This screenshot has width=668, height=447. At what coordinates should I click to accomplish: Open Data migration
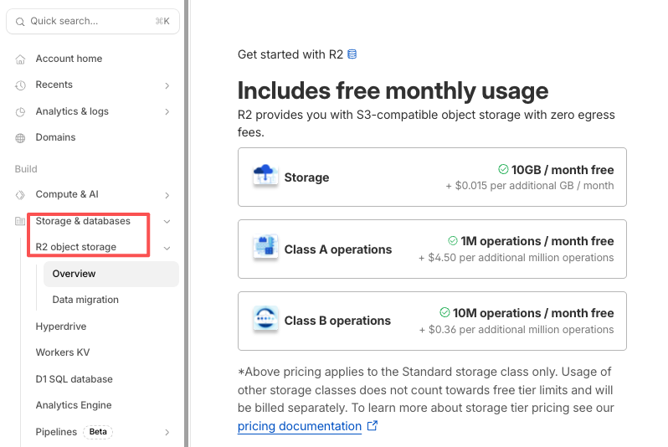[x=85, y=300]
